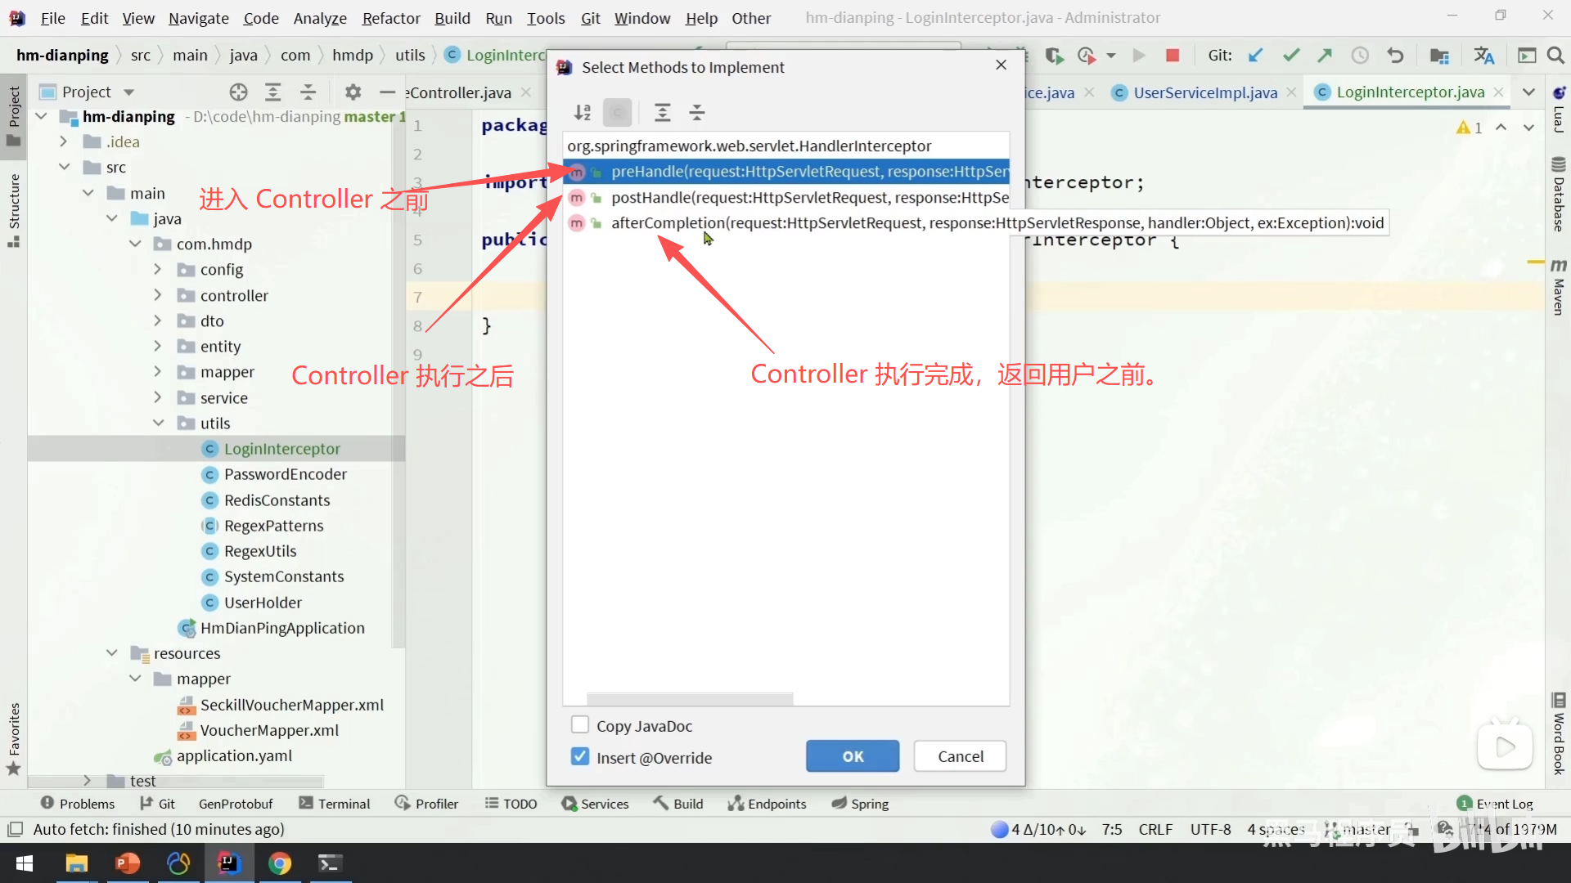
Task: Click the Cancel button
Action: (x=960, y=756)
